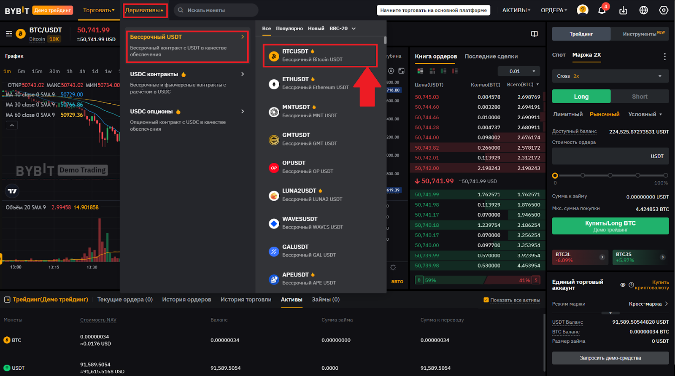Click 'Запросить демо-средства' button

[x=610, y=358]
